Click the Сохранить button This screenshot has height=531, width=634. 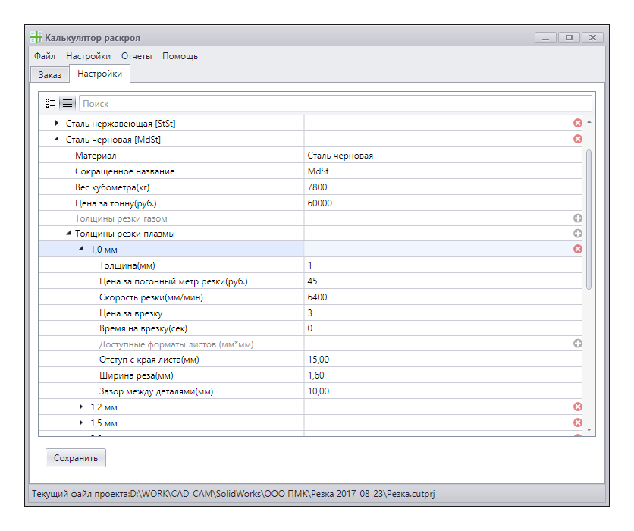(x=76, y=458)
